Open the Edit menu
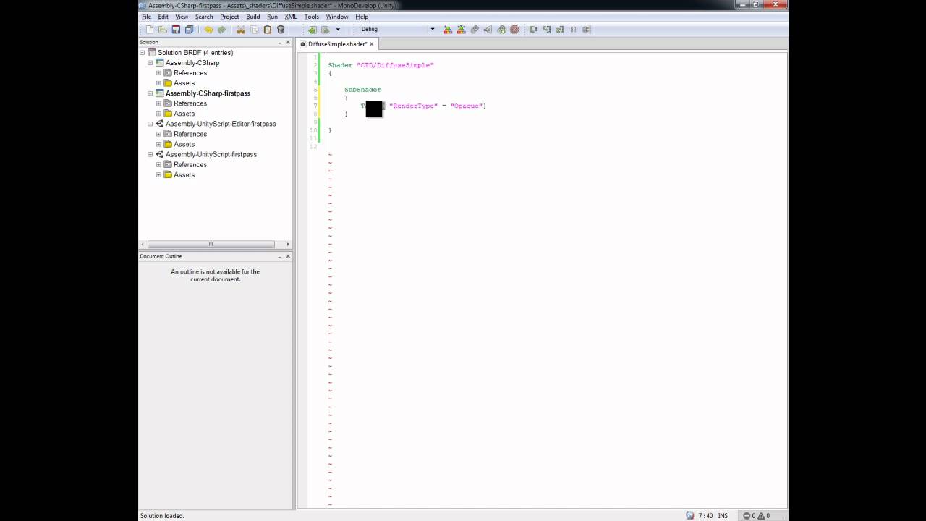926x521 pixels. [x=163, y=17]
